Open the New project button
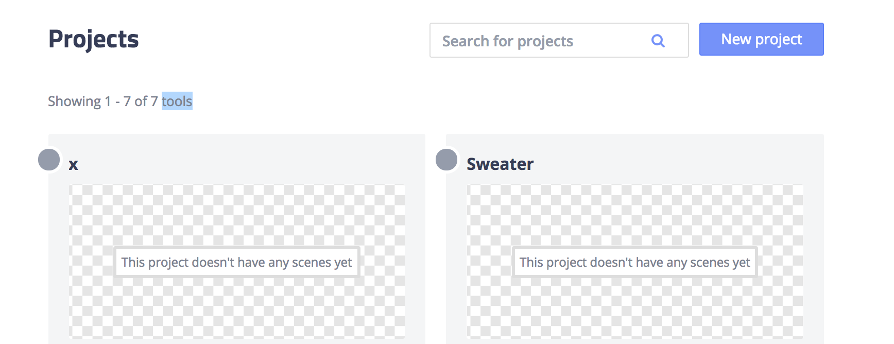 (761, 39)
